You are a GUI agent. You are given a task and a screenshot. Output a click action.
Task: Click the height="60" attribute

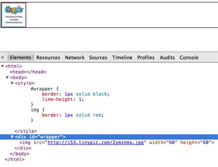click(x=196, y=143)
